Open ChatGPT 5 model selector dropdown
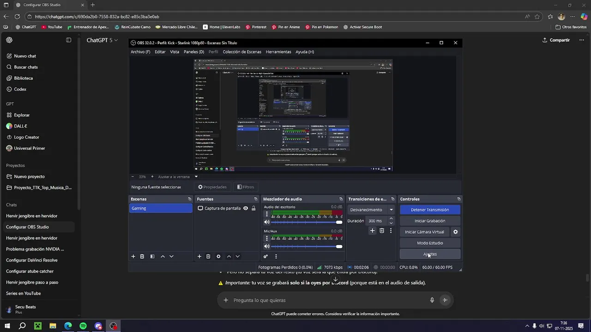591x332 pixels. pyautogui.click(x=102, y=40)
